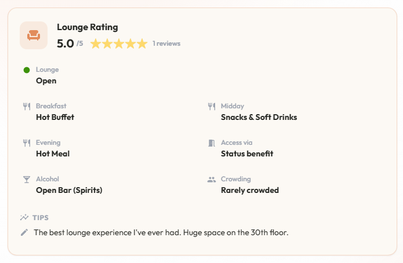
Task: Select the fifth rating star
Action: tap(142, 43)
